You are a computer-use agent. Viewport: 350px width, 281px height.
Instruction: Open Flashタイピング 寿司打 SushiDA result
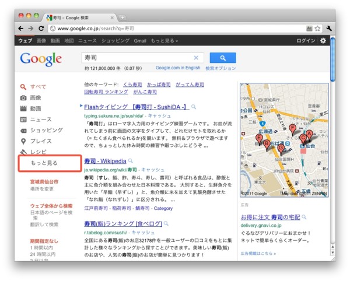pyautogui.click(x=136, y=107)
